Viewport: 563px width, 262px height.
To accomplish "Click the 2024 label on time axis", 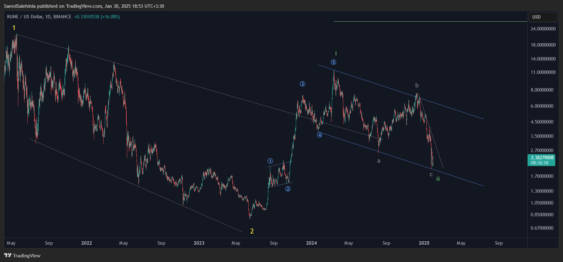I will point(312,243).
